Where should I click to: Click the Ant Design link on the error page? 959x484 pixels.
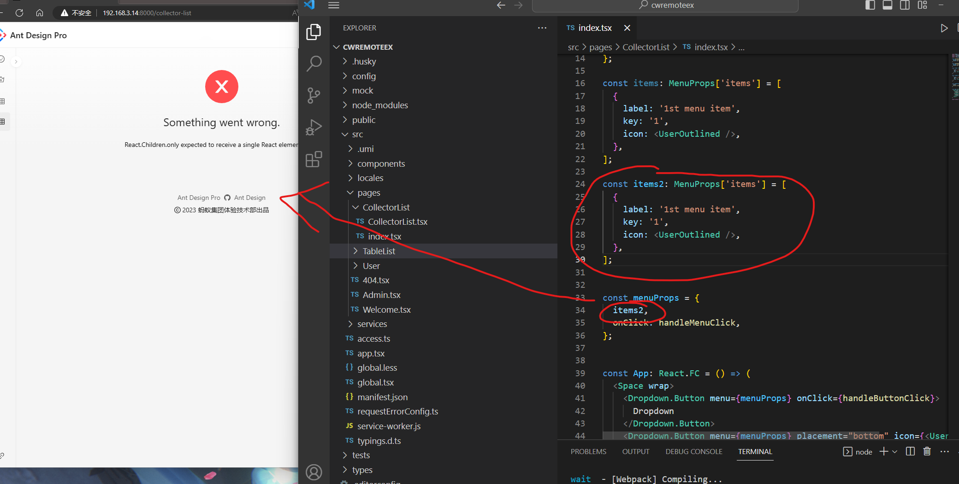tap(249, 198)
